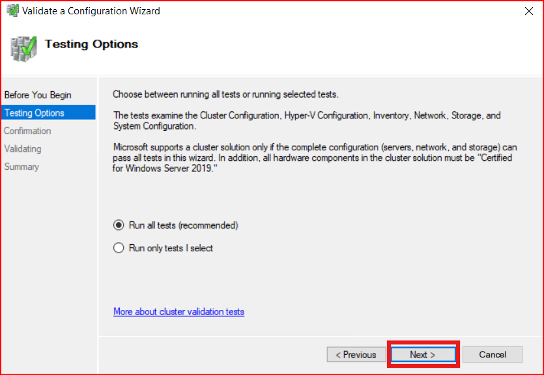This screenshot has height=375, width=544.
Task: Cancel the validation wizard
Action: pos(493,355)
